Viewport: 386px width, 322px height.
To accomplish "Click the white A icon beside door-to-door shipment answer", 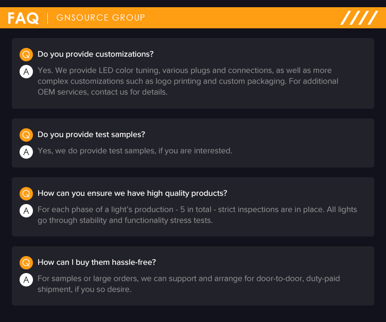I will [26, 280].
